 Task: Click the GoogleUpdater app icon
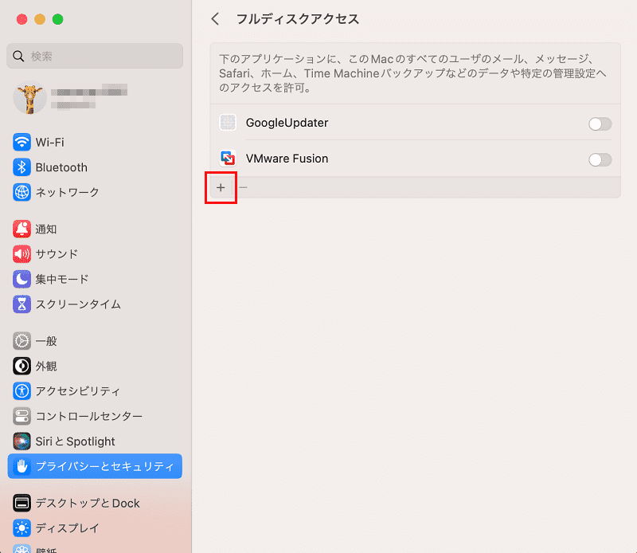pyautogui.click(x=228, y=123)
